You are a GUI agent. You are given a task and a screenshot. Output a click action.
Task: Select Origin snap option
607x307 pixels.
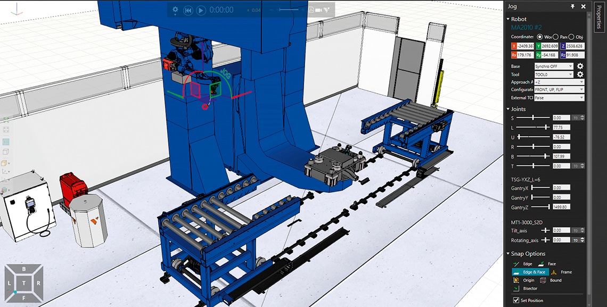pyautogui.click(x=523, y=280)
